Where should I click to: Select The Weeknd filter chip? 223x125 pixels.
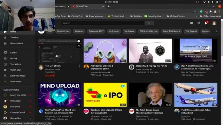point(191,31)
